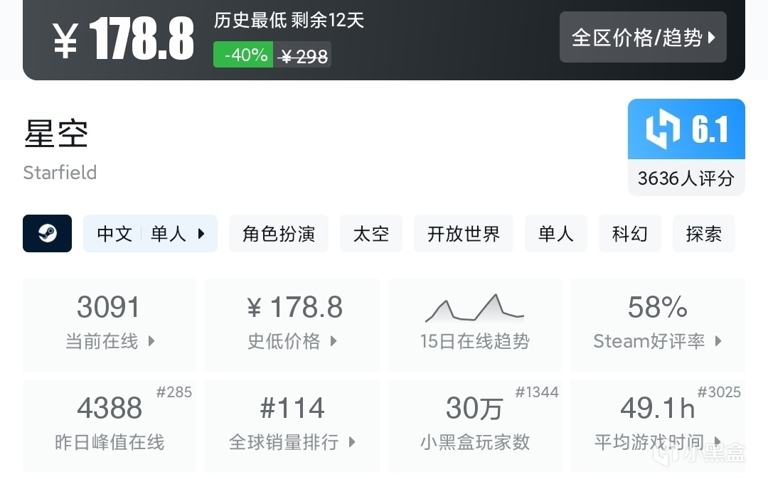
Task: Open the 当前在线 3091 stat card
Action: click(x=110, y=325)
